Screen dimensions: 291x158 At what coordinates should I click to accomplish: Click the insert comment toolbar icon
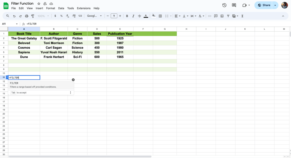pyautogui.click(x=216, y=16)
